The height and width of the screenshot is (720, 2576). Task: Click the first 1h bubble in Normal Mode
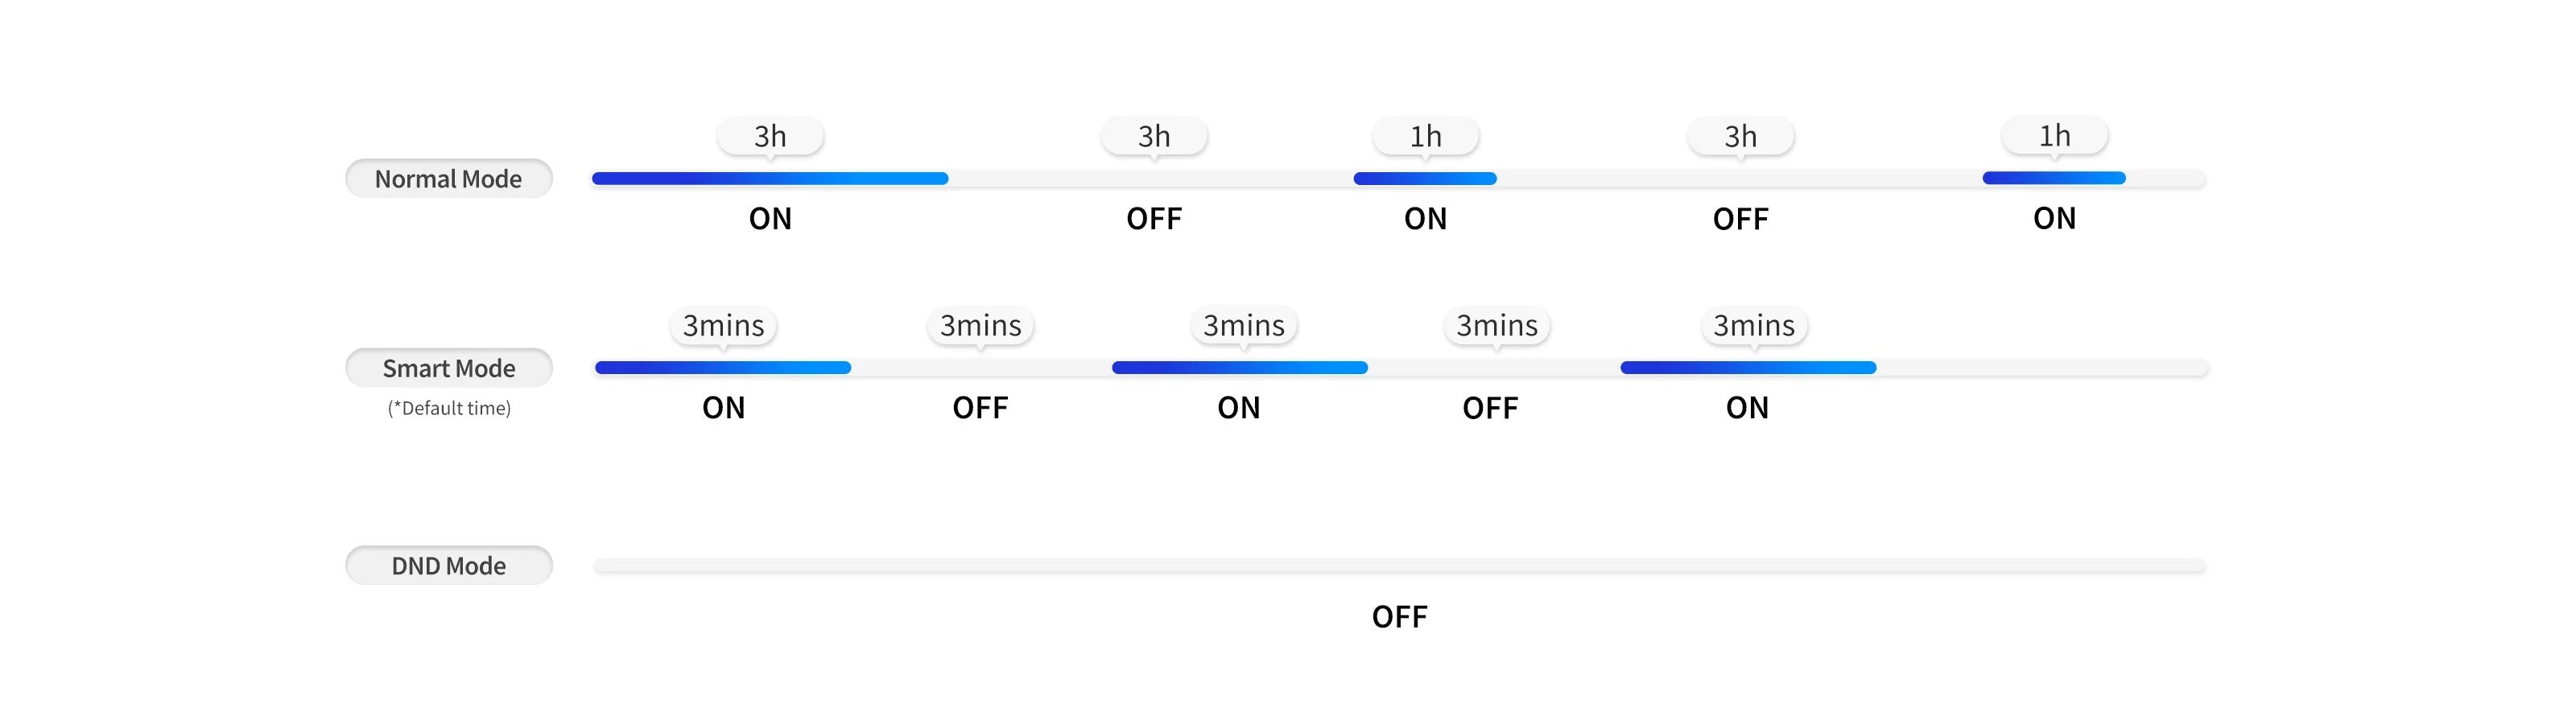point(1425,136)
